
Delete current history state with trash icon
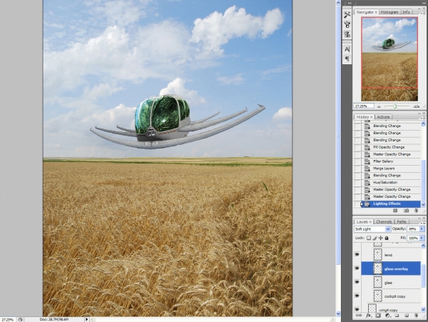tap(417, 211)
